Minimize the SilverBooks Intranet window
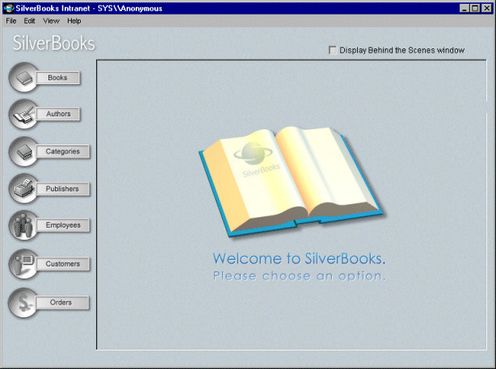This screenshot has width=496, height=369. (464, 8)
